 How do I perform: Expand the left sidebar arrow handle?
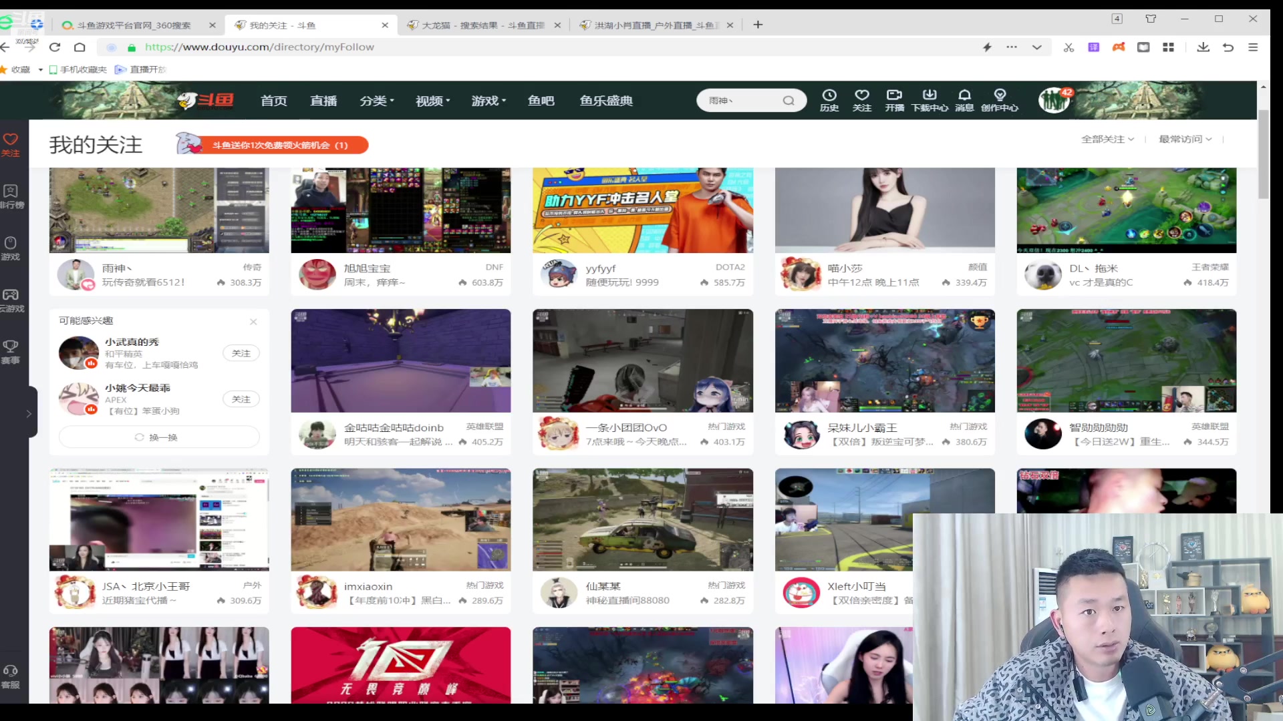(x=29, y=413)
